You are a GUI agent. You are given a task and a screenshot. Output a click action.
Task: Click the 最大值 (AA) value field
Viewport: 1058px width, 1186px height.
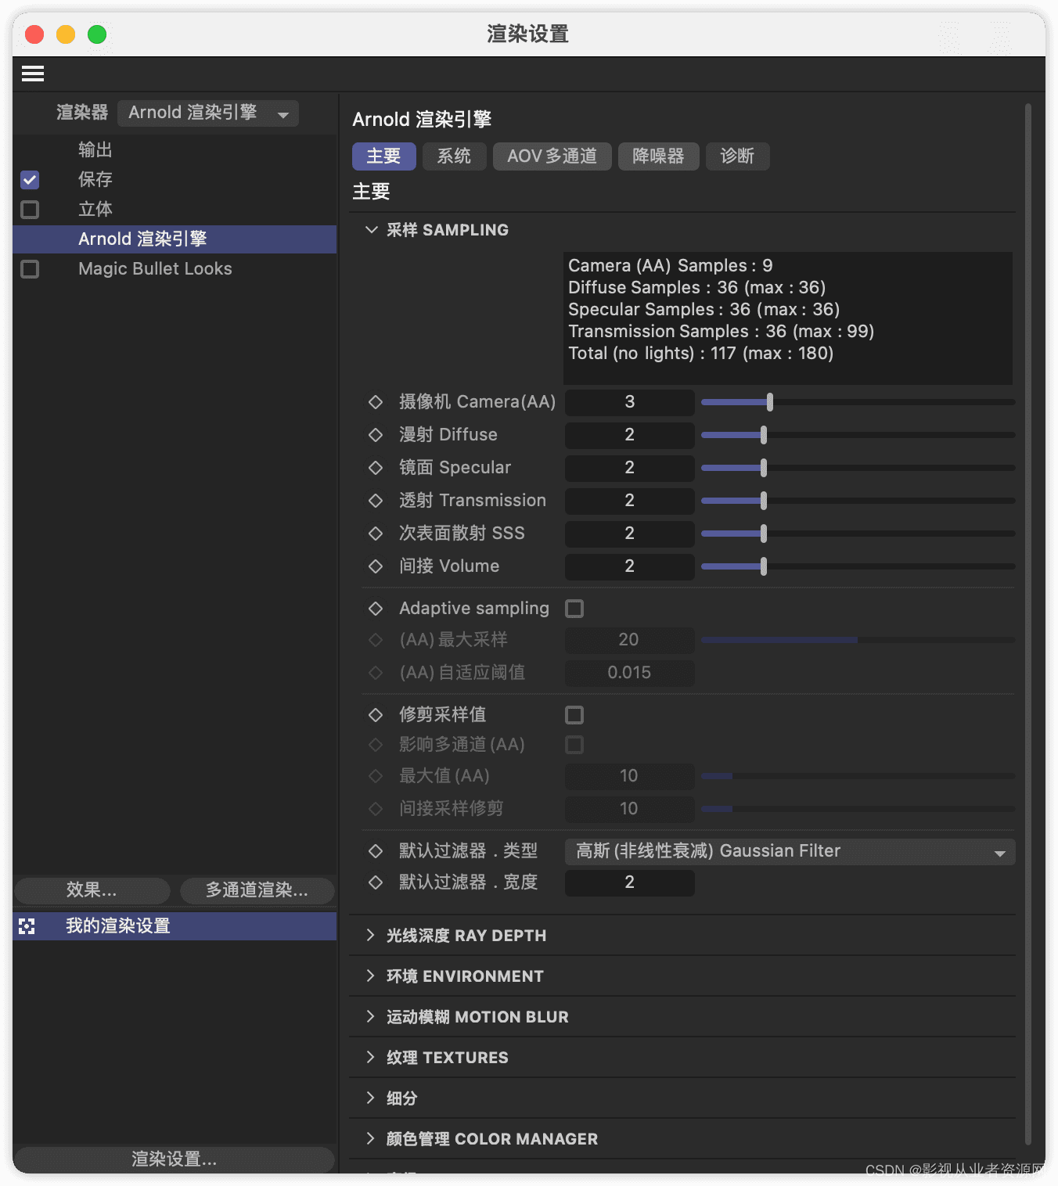click(629, 776)
